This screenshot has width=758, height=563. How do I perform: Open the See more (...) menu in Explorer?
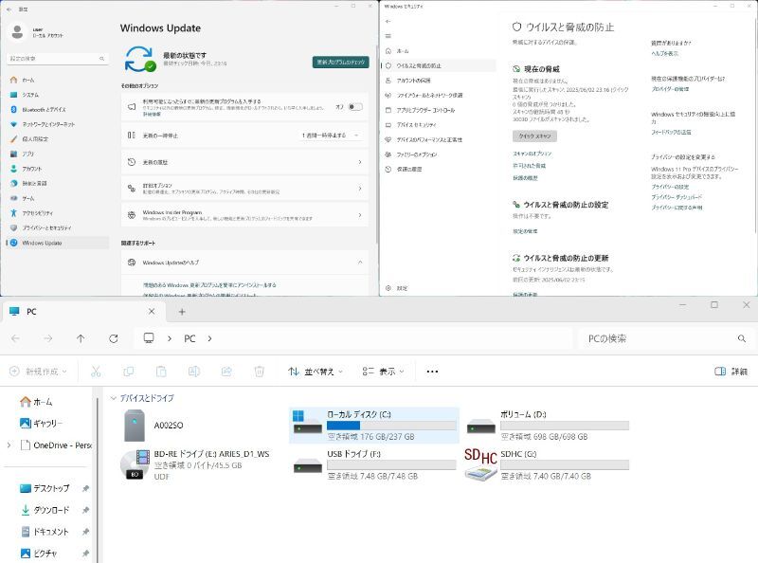point(432,372)
